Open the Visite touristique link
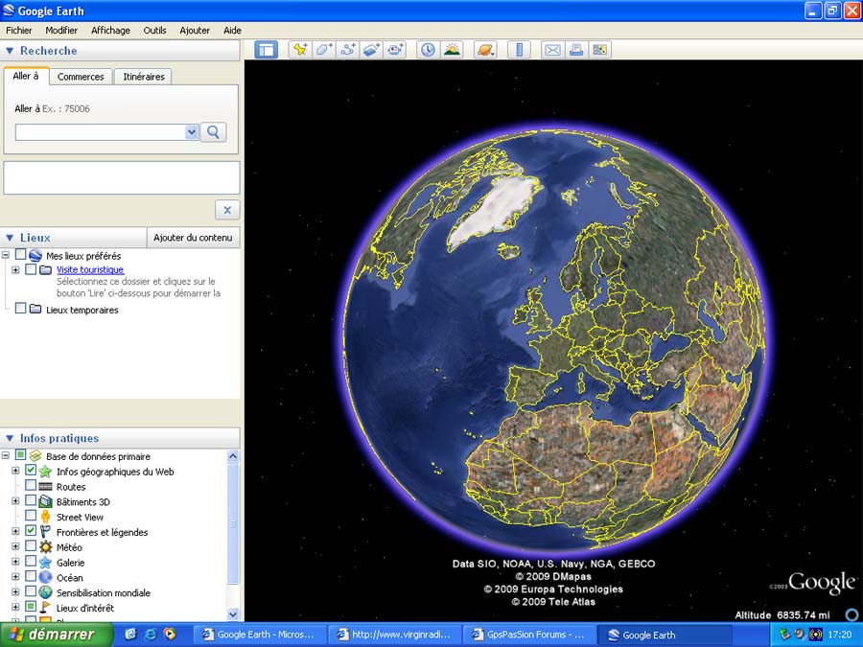The height and width of the screenshot is (647, 863). click(90, 270)
